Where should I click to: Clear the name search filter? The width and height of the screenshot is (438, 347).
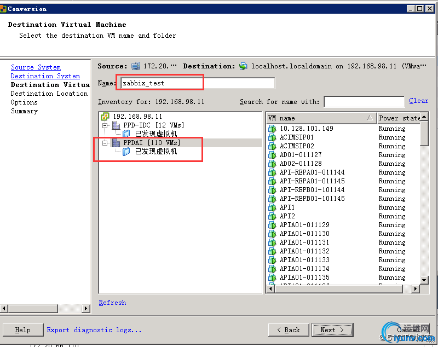(418, 101)
